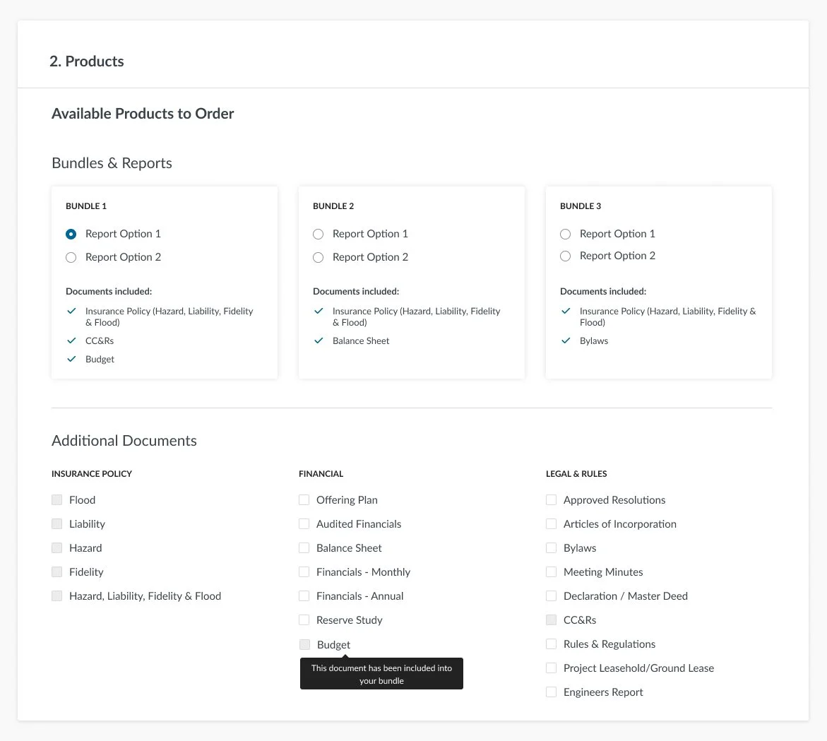This screenshot has width=827, height=741.
Task: Tick Articles of Incorporation checkbox
Action: 551,523
